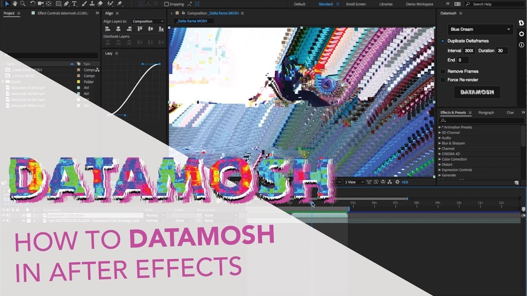Open Datamosh settings gear icon

click(521, 34)
